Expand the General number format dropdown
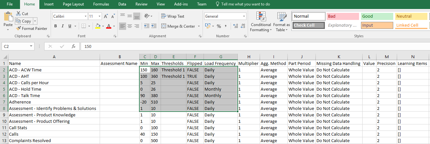 coord(244,16)
